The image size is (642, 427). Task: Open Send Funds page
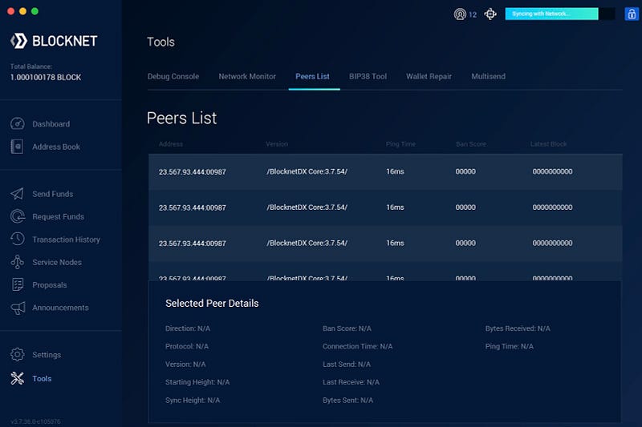coord(53,194)
